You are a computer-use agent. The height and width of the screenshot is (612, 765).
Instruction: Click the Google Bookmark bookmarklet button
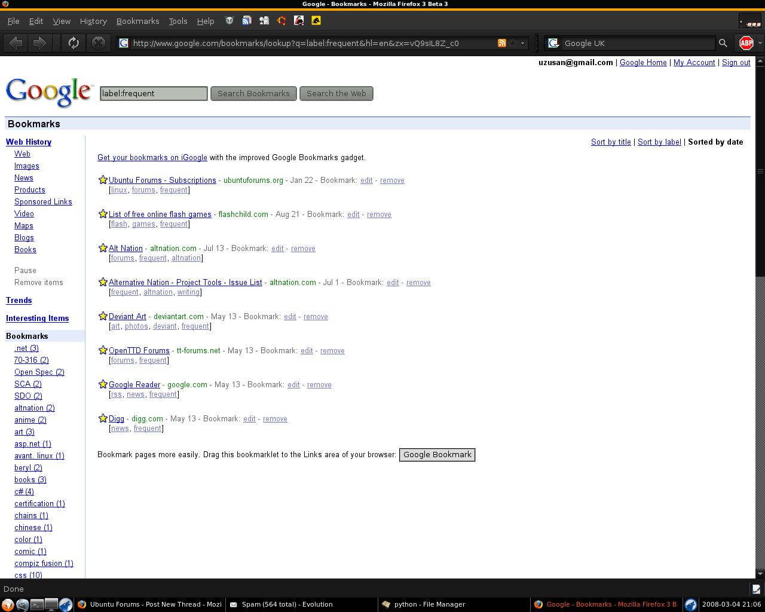pos(437,455)
